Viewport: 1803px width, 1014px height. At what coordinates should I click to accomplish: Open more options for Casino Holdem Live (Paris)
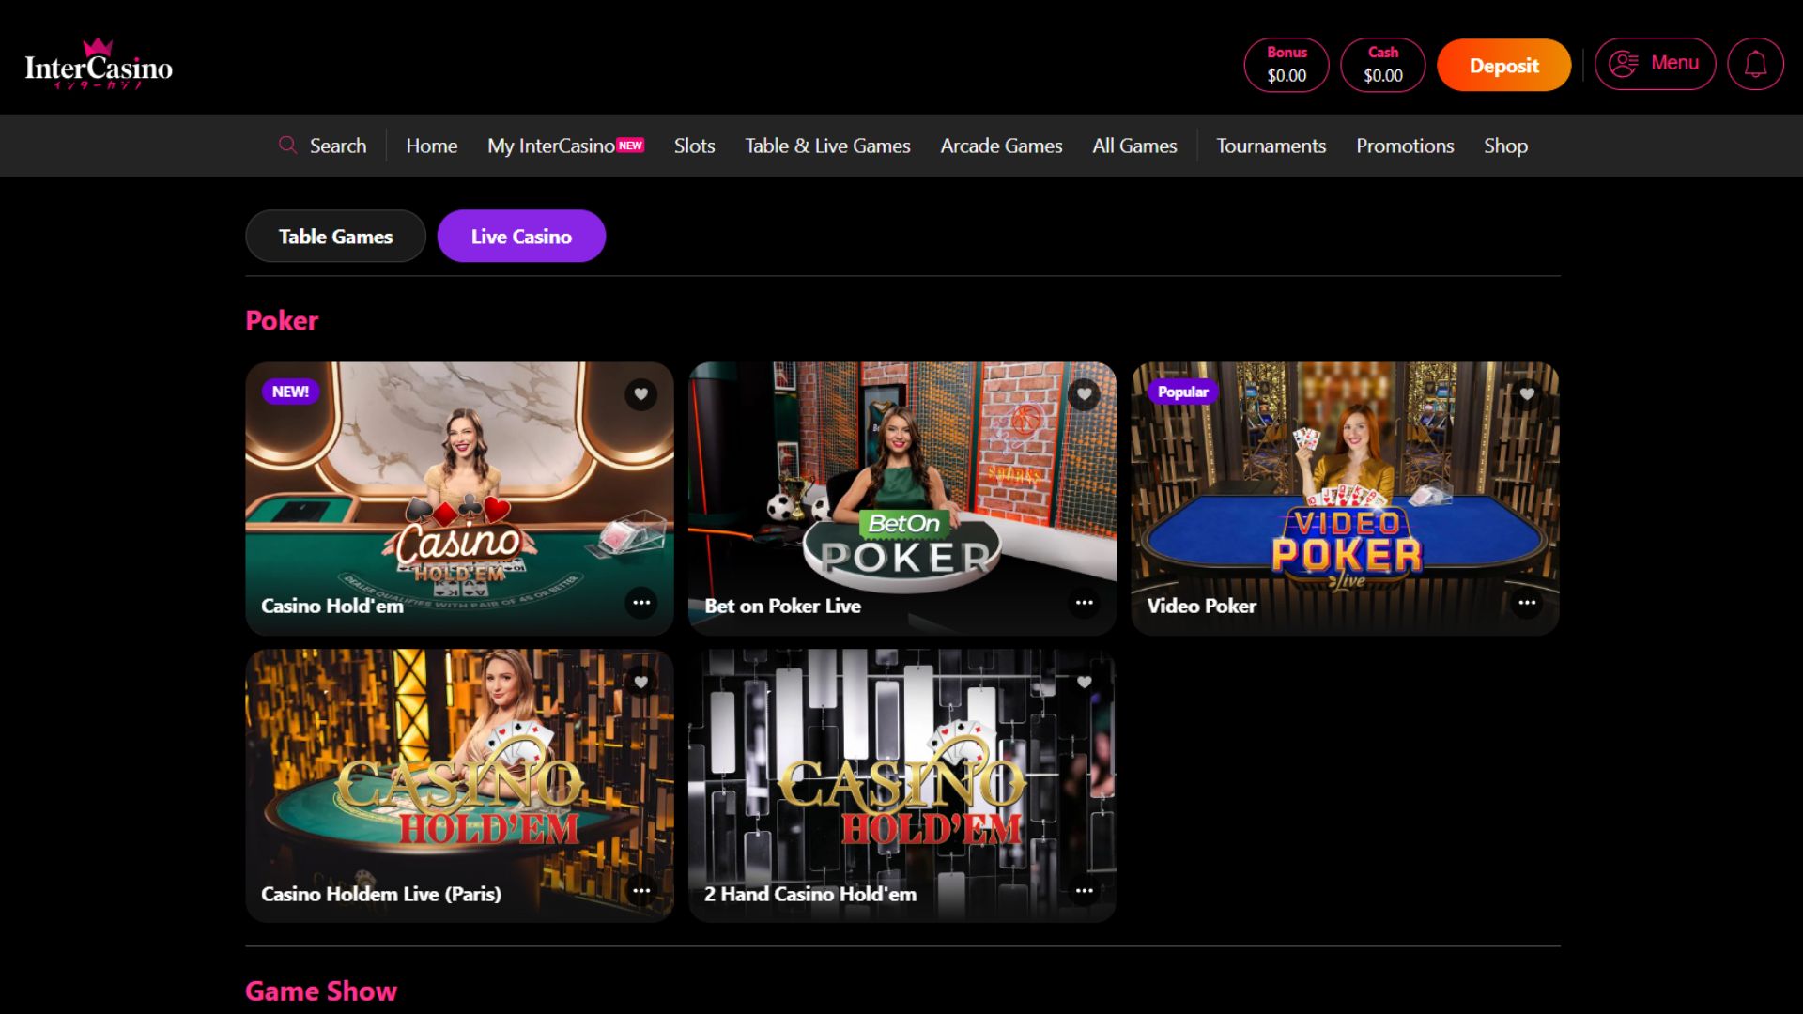[641, 890]
